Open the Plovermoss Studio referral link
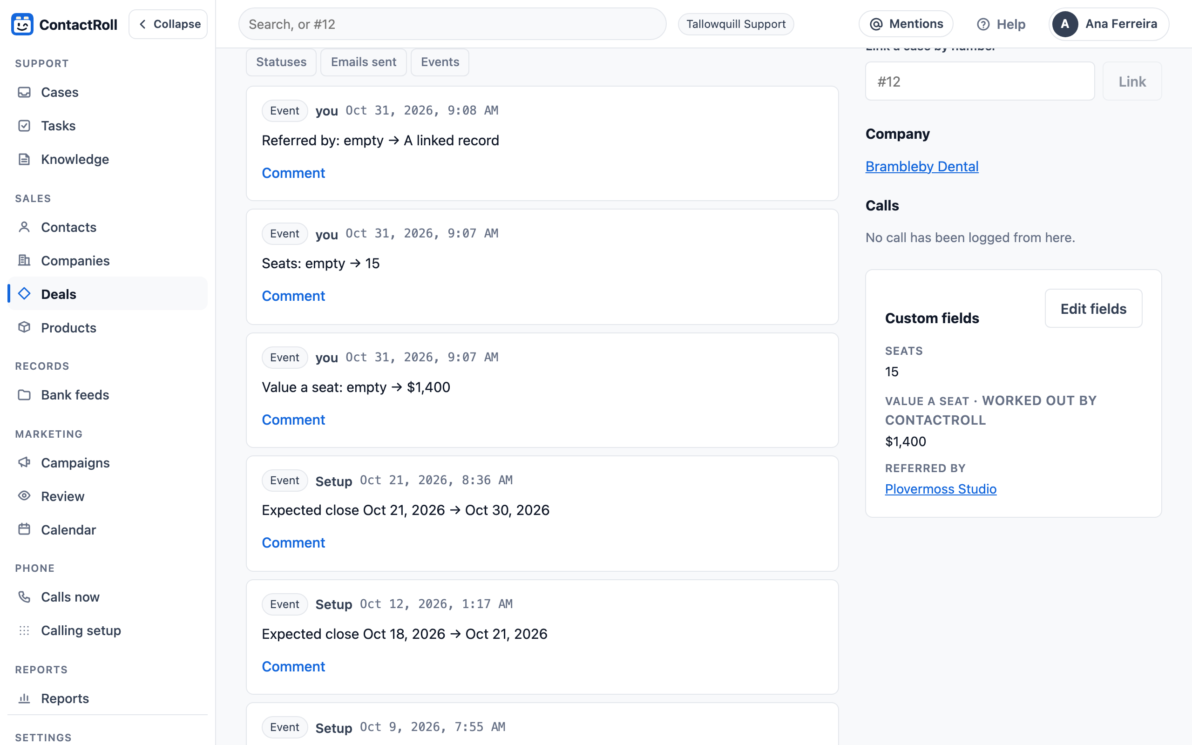 click(940, 489)
